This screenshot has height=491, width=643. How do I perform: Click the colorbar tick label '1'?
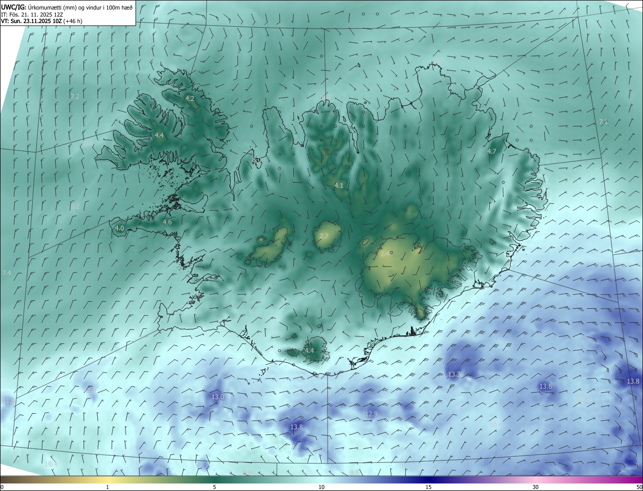(108, 487)
